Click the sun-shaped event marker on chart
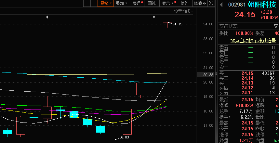The width and height of the screenshot is (279, 143). click(x=47, y=17)
